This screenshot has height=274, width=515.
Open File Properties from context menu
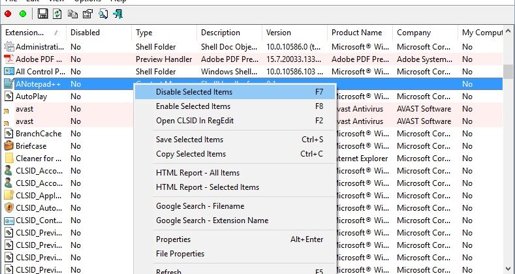click(180, 254)
